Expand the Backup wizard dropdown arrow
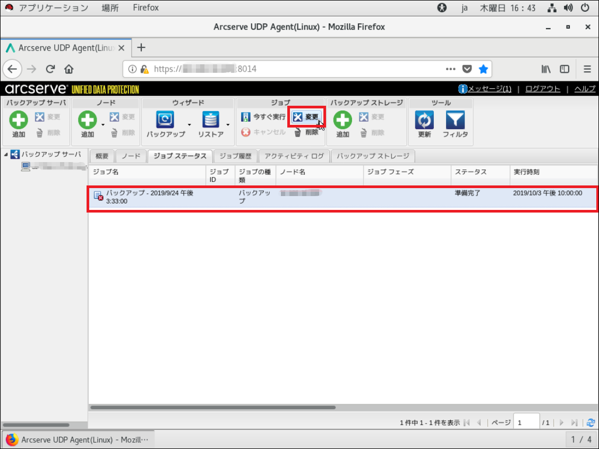Image resolution: width=599 pixels, height=449 pixels. (189, 124)
